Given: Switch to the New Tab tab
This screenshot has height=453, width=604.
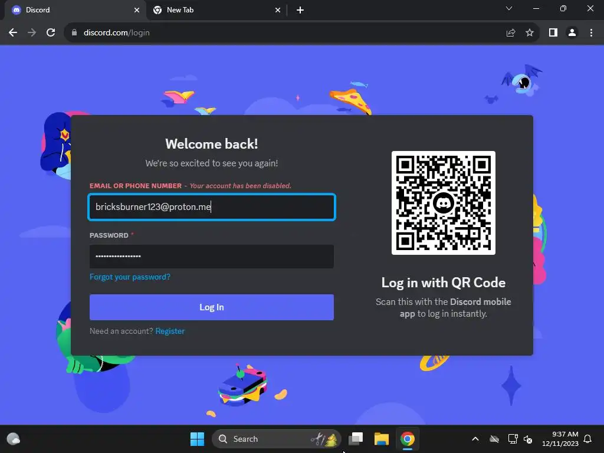Looking at the screenshot, I should pos(216,10).
